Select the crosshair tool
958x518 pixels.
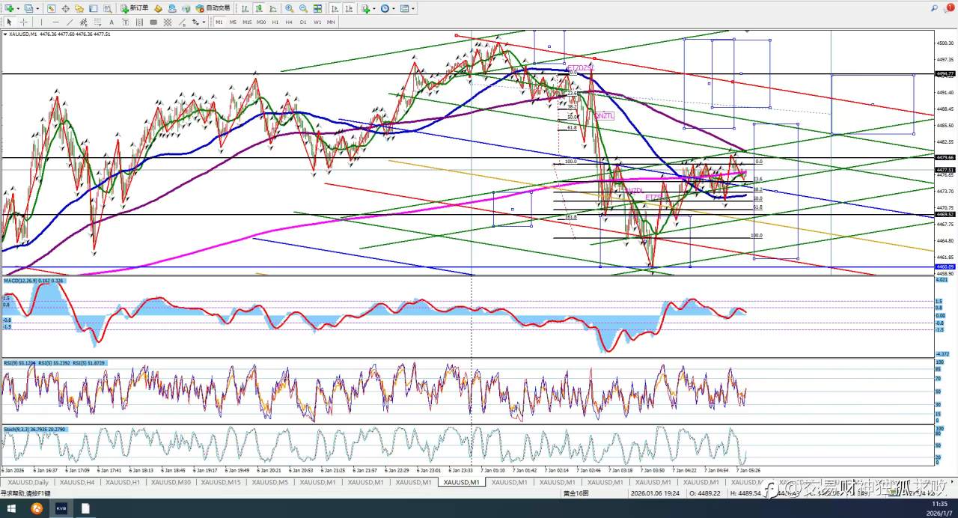23,22
